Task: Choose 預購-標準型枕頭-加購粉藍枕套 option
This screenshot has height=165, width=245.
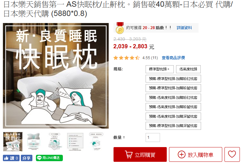Action: coord(173,88)
